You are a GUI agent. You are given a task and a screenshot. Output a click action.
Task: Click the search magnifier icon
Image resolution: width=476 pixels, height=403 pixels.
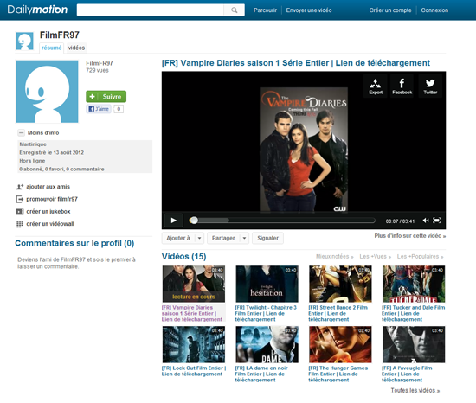pyautogui.click(x=234, y=10)
